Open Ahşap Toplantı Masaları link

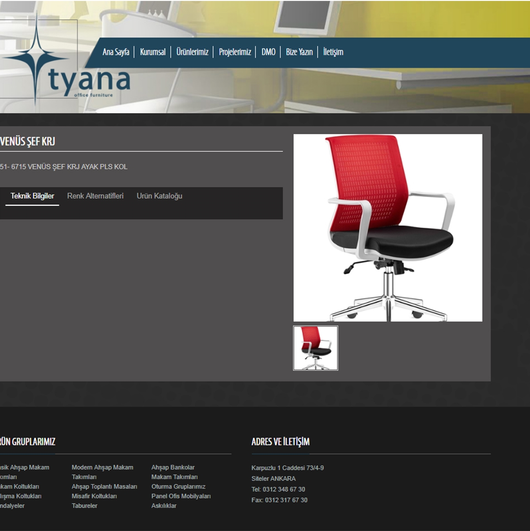104,486
